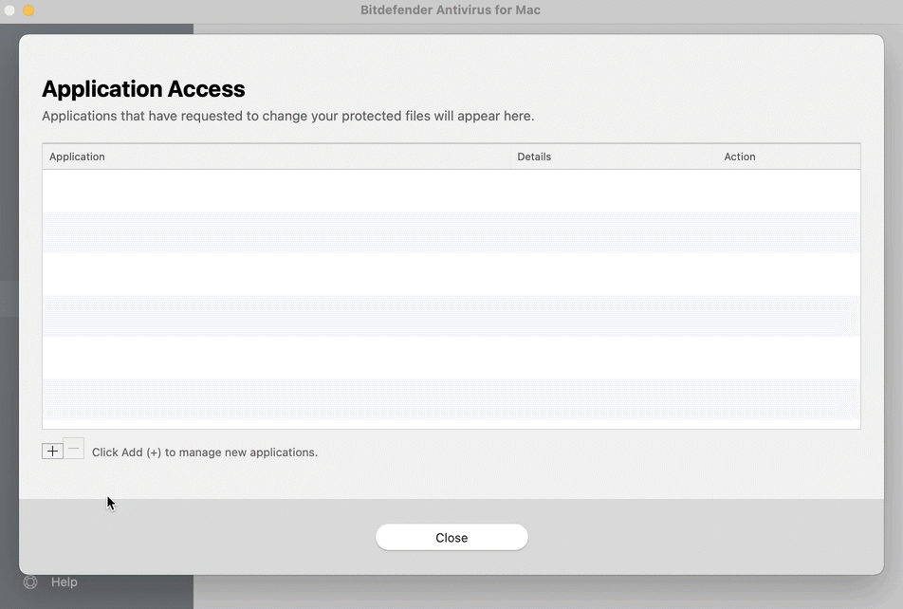Open Help in the Bitdefender sidebar
The width and height of the screenshot is (903, 609).
(64, 581)
